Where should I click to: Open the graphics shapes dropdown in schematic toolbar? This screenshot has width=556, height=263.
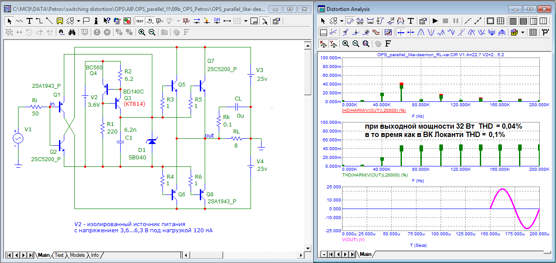click(78, 21)
